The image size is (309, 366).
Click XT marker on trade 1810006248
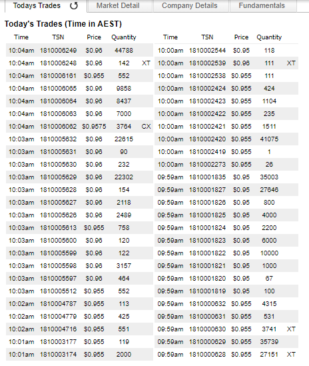pyautogui.click(x=146, y=63)
